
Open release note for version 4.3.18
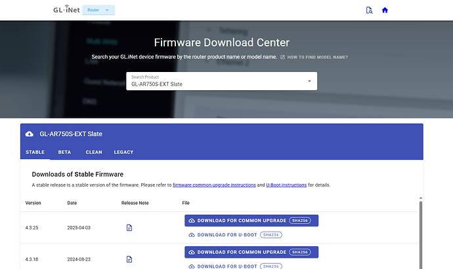pos(129,259)
